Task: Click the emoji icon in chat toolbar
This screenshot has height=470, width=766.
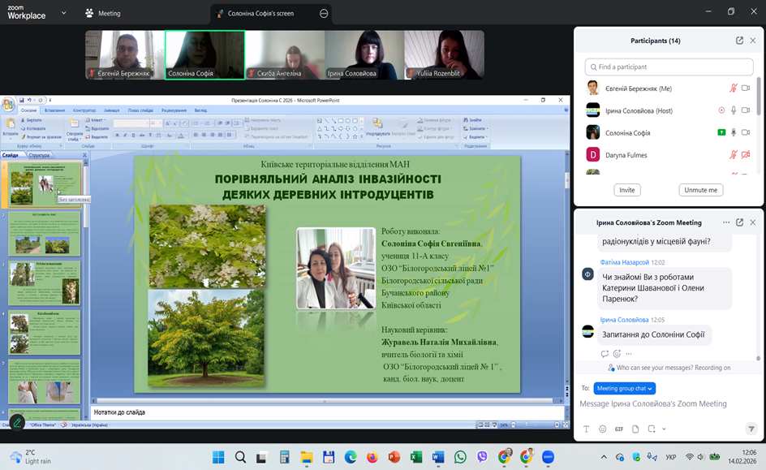Action: [x=602, y=429]
